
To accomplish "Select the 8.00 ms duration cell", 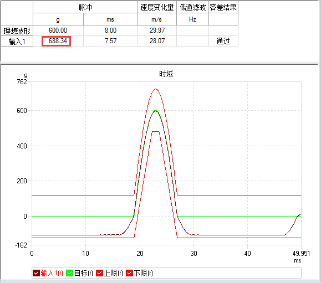I will tap(110, 30).
